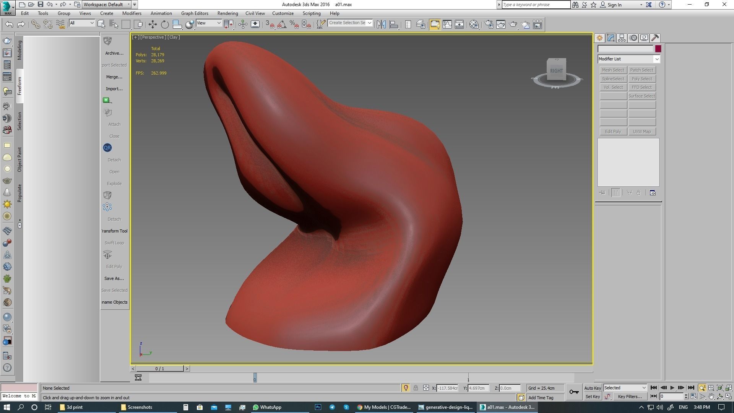Click the time slider frame marker

[255, 377]
